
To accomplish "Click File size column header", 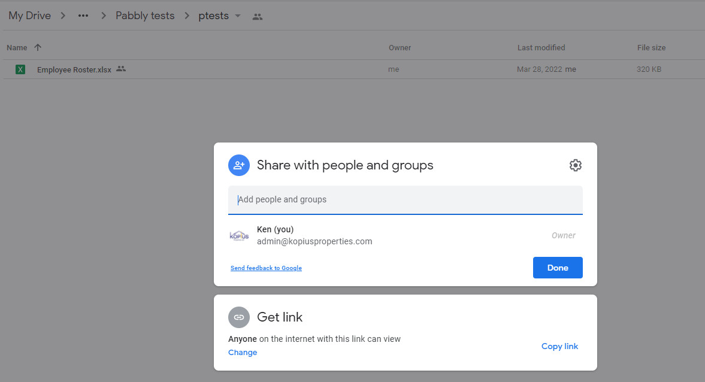I will [x=651, y=48].
